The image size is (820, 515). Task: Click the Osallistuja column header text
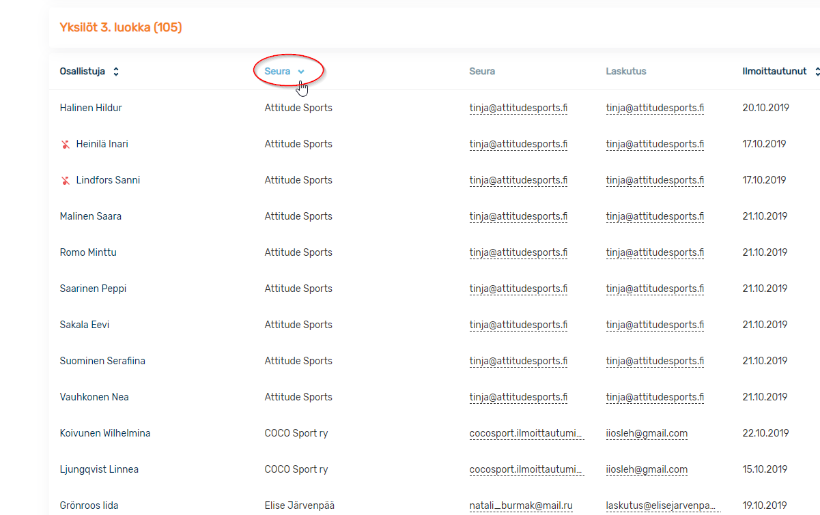click(x=83, y=72)
